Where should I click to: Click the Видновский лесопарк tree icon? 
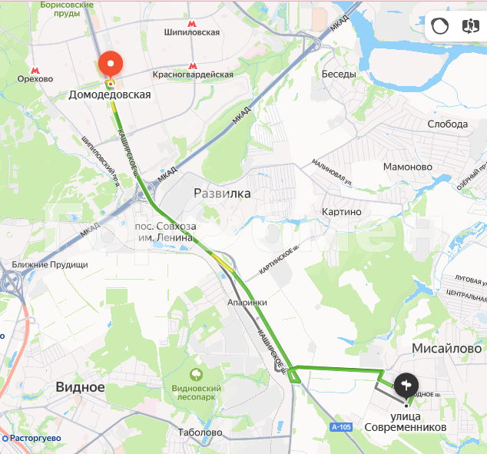point(197,375)
